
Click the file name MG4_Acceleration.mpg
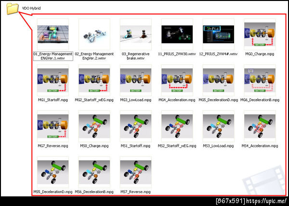(177, 100)
